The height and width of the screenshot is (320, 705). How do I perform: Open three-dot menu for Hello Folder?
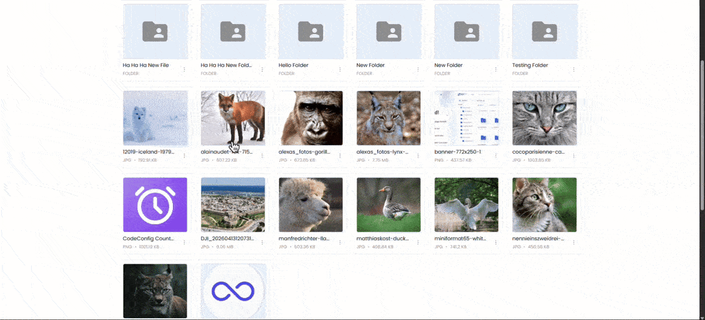point(340,69)
